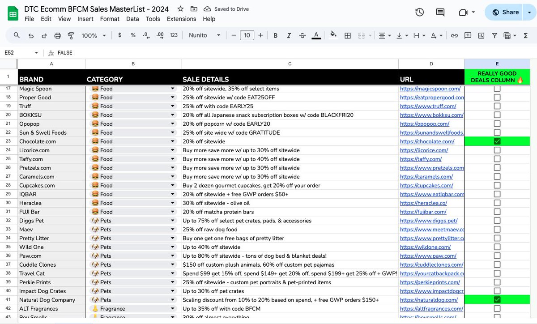Viewport: 537px width, 324px height.
Task: Check the IQBAR deal checkbox
Action: click(x=497, y=194)
